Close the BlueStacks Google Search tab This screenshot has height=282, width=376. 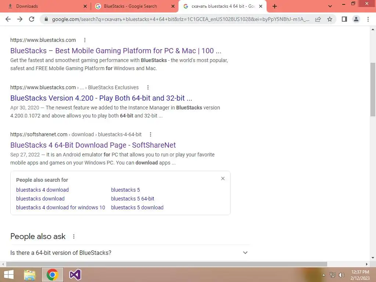pos(173,7)
